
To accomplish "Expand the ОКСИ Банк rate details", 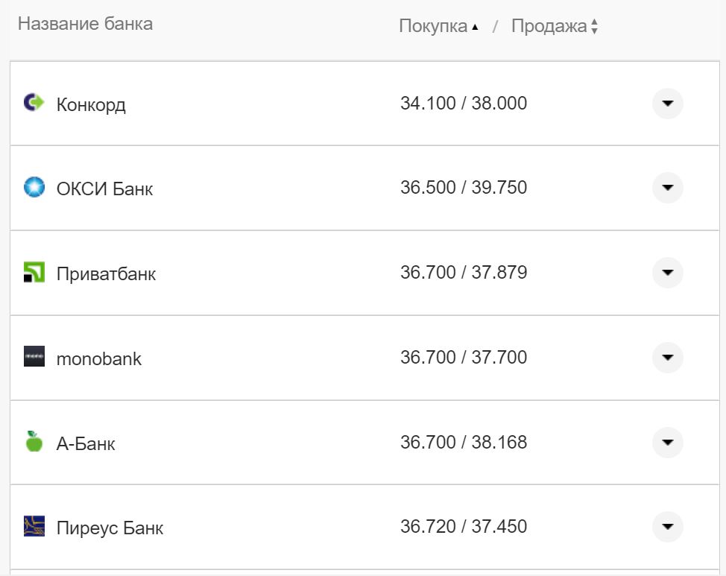I will click(667, 188).
